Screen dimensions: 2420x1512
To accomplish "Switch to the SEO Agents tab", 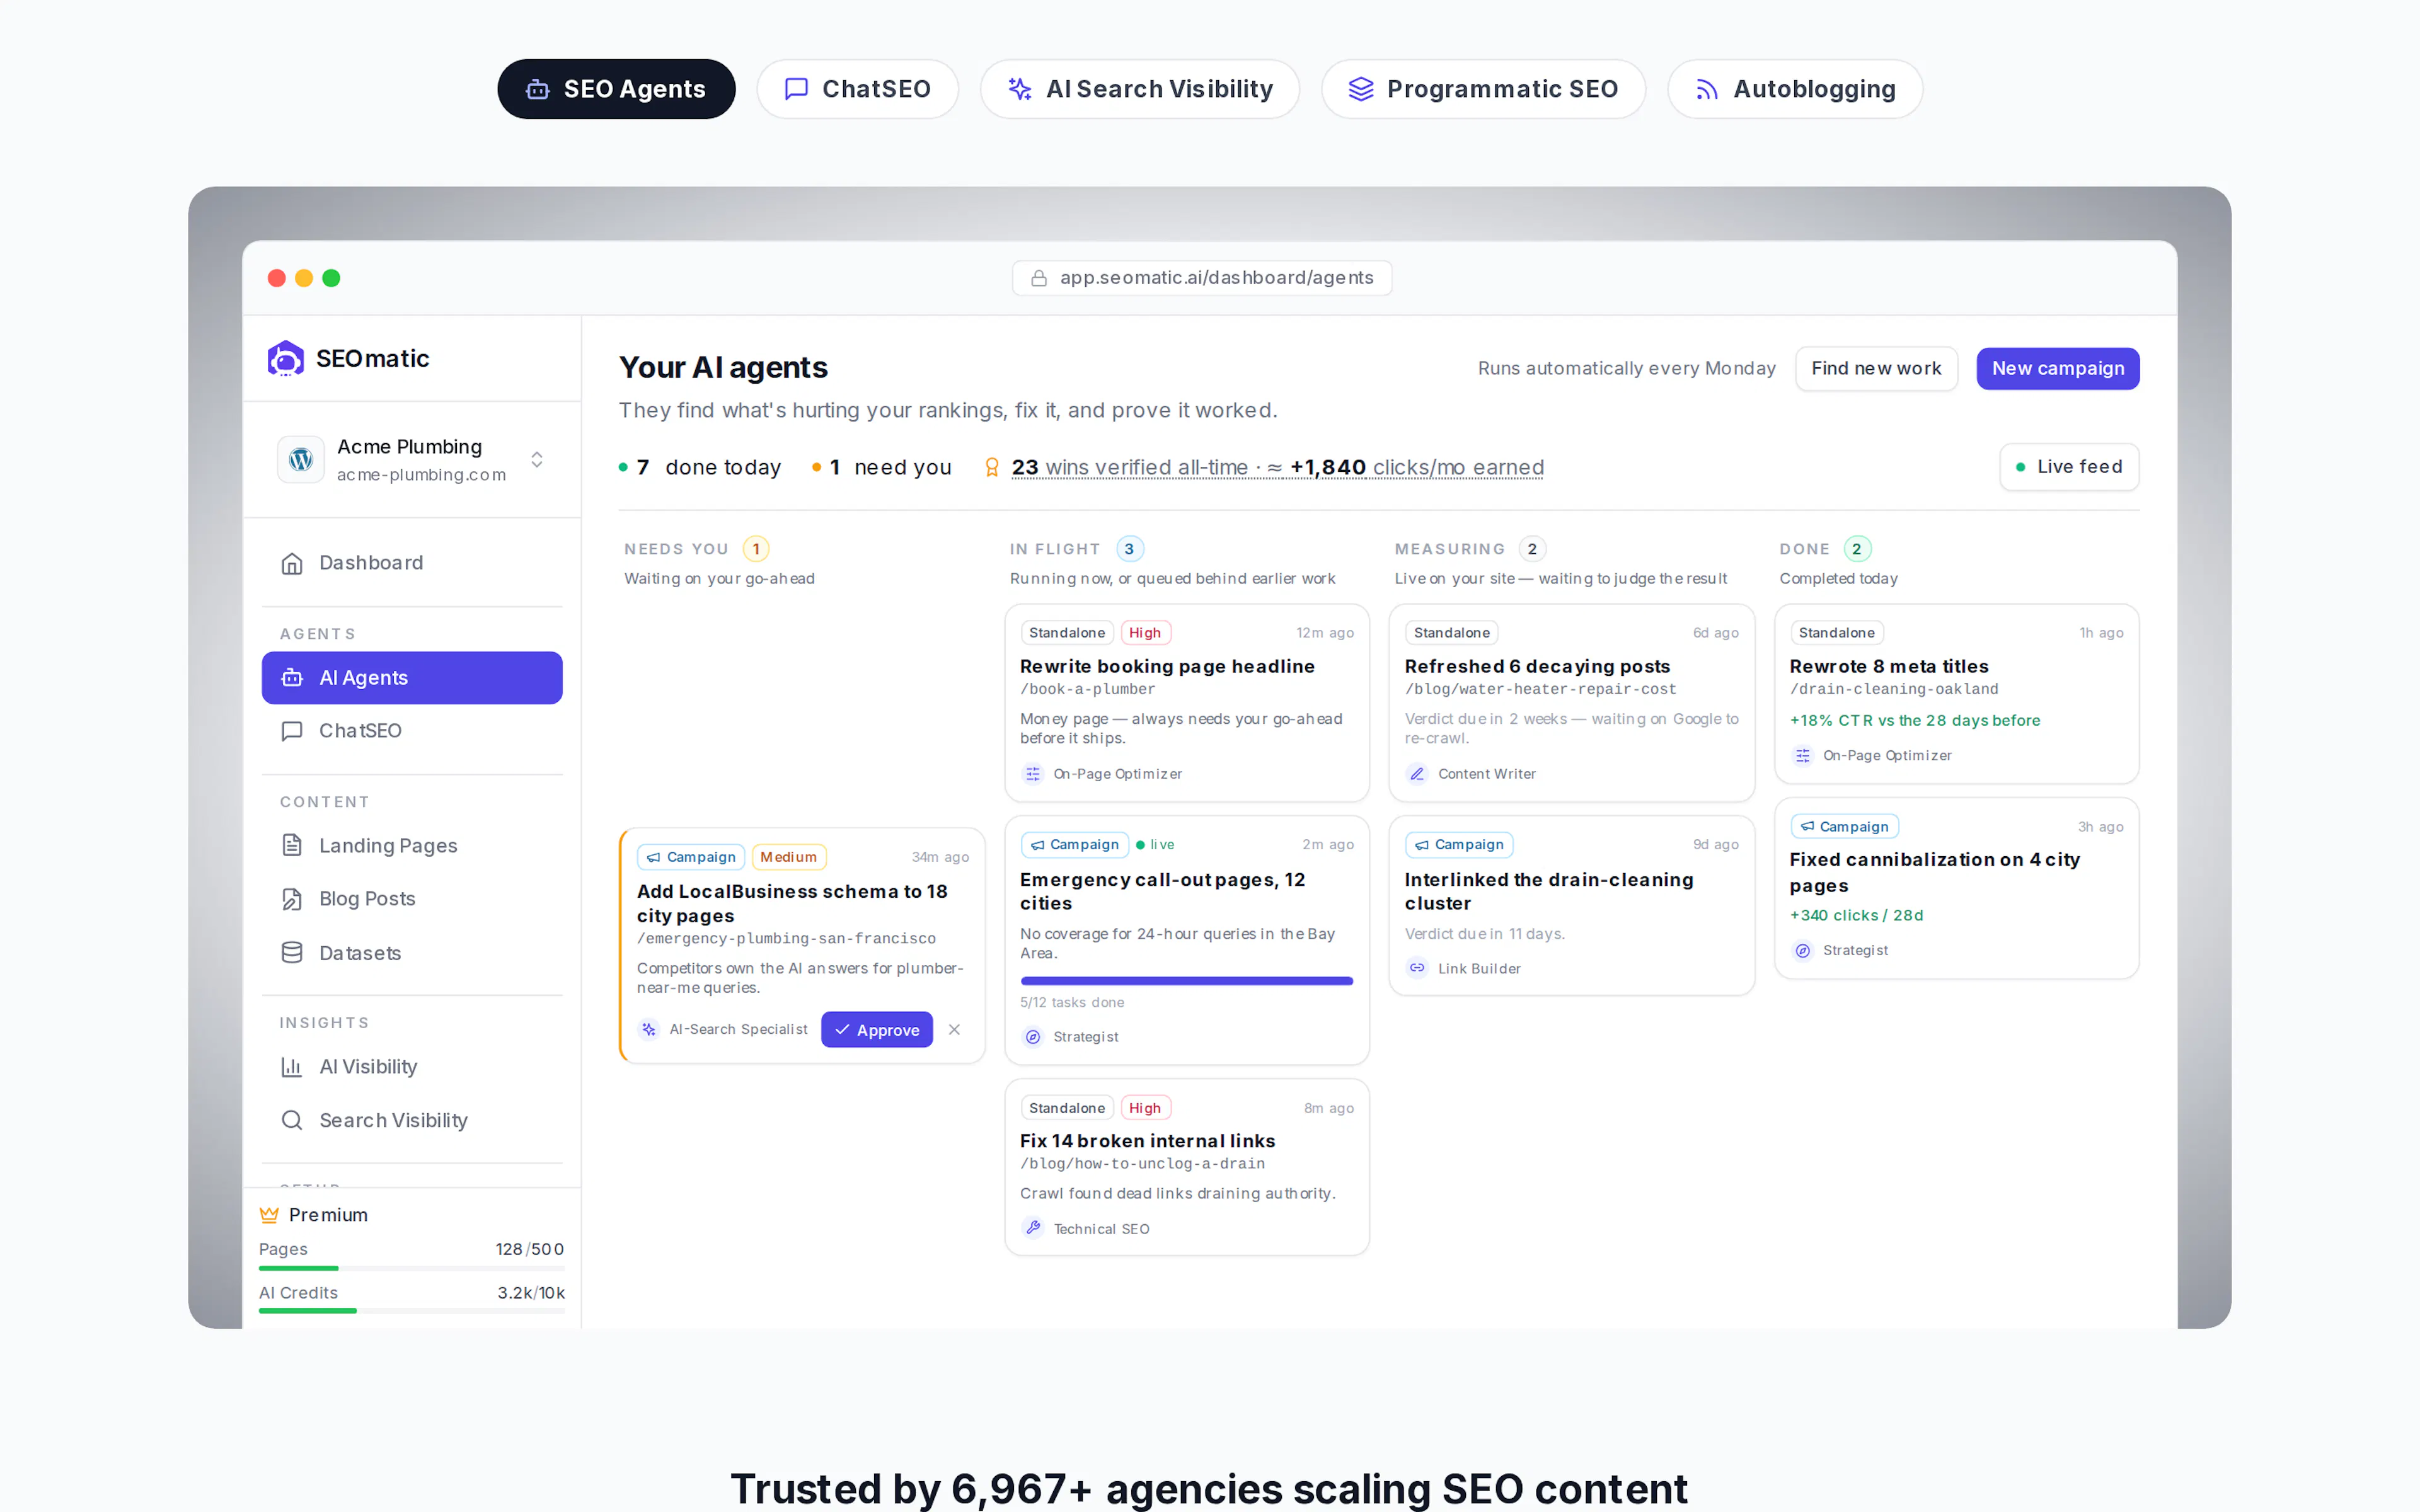I will coord(616,89).
